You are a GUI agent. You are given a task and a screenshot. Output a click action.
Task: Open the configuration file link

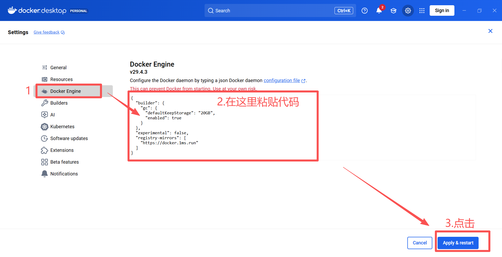(x=282, y=81)
